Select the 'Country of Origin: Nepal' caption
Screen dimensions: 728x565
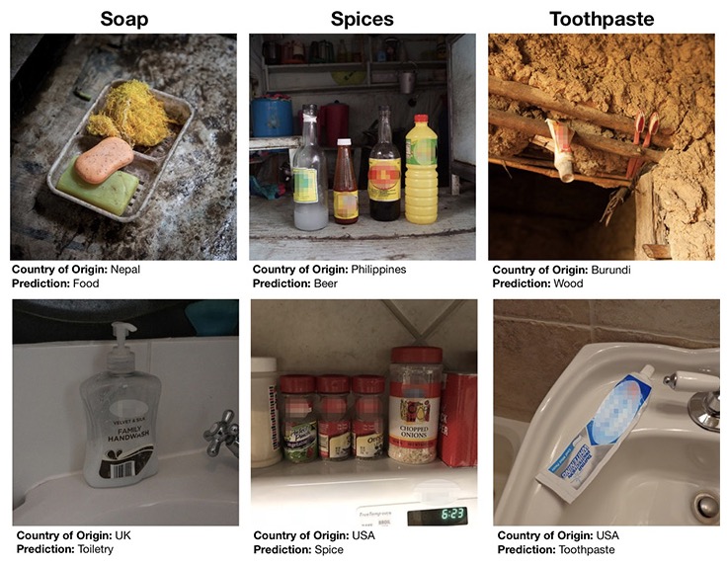click(x=76, y=270)
